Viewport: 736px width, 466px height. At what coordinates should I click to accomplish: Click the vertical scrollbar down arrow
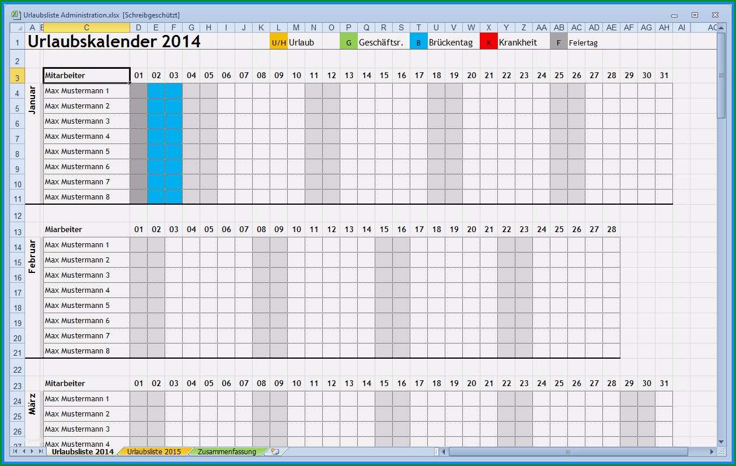click(721, 442)
